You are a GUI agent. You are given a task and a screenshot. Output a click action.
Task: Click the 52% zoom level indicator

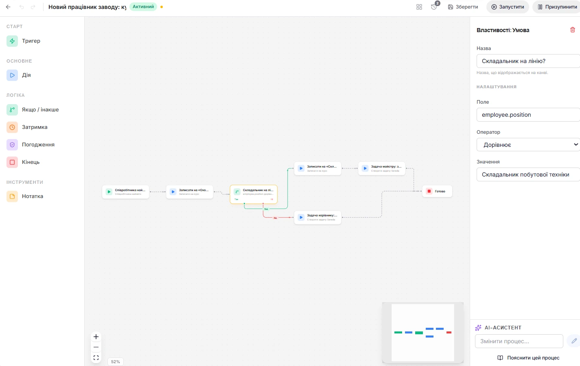coord(116,362)
